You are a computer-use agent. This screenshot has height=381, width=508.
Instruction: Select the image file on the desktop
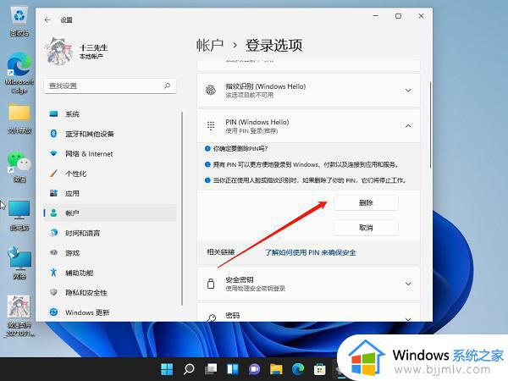point(19,316)
